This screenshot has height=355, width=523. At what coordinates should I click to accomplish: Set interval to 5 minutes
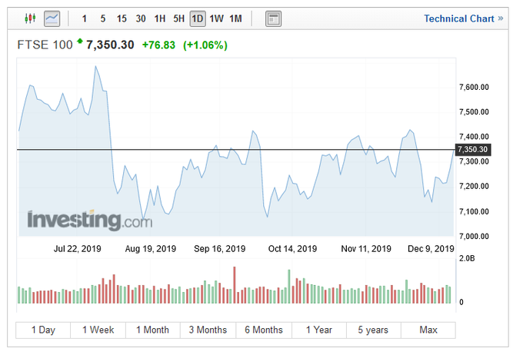[x=103, y=18]
